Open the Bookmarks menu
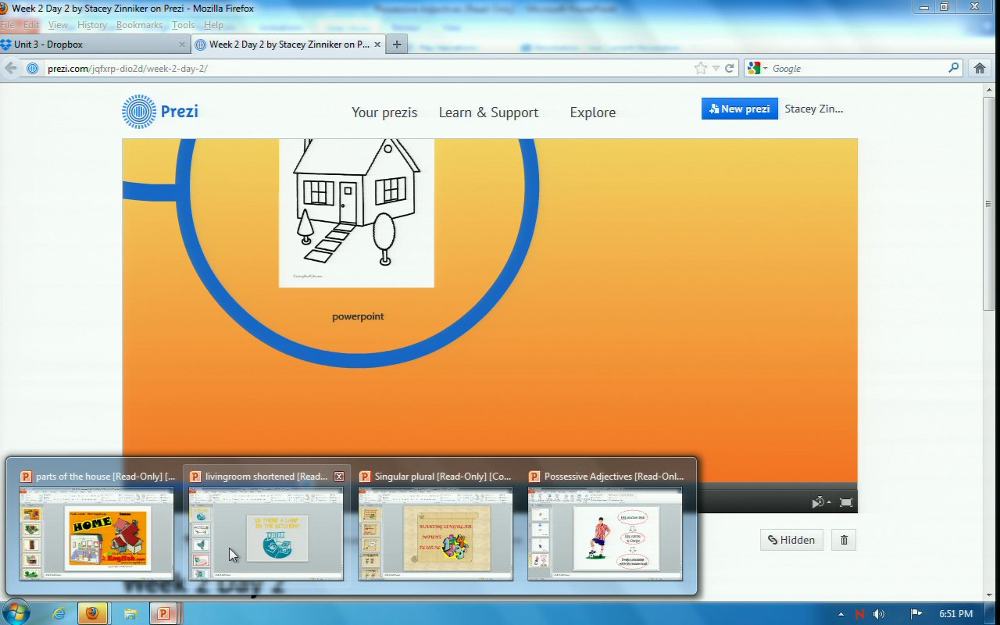Screen dimensions: 1000x625 (139, 25)
